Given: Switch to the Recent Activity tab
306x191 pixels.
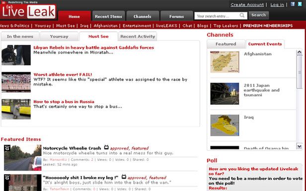Looking at the screenshot, I should (x=138, y=36).
